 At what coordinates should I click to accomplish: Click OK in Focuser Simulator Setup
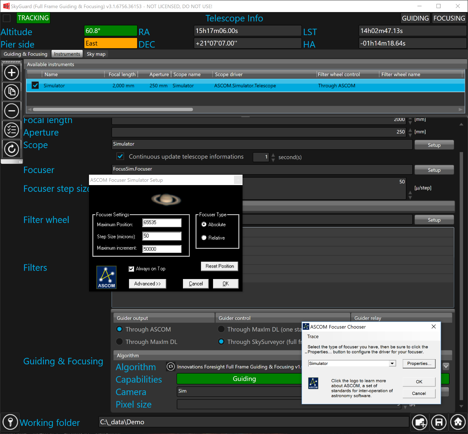point(225,284)
